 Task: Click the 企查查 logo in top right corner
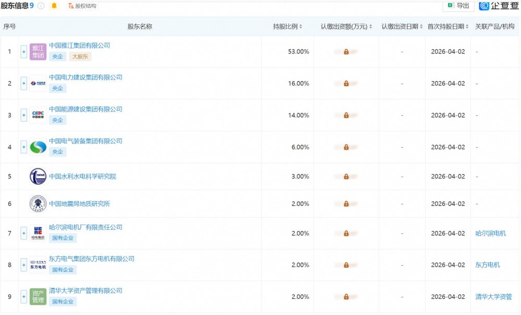499,6
